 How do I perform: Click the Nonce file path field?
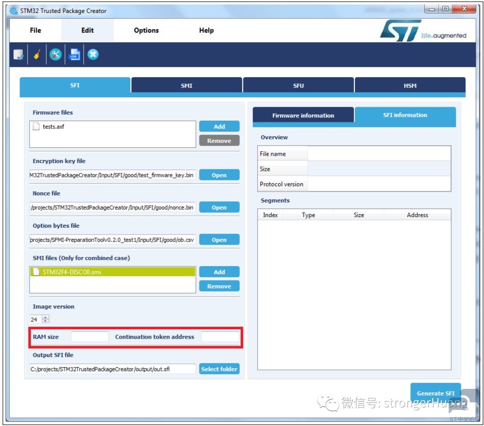pos(112,207)
